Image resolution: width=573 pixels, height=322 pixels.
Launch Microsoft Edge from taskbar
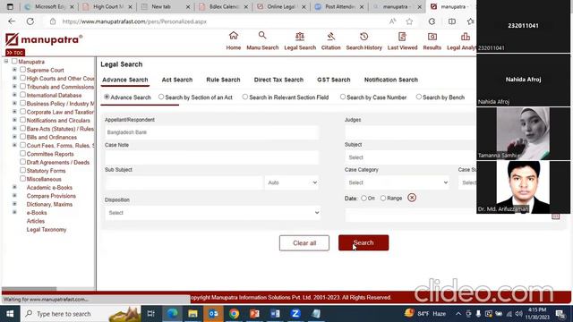click(172, 314)
